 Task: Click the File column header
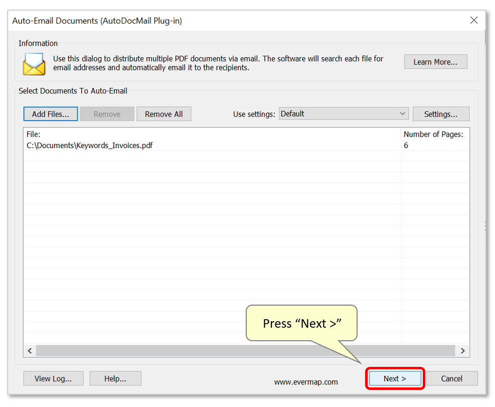(33, 134)
